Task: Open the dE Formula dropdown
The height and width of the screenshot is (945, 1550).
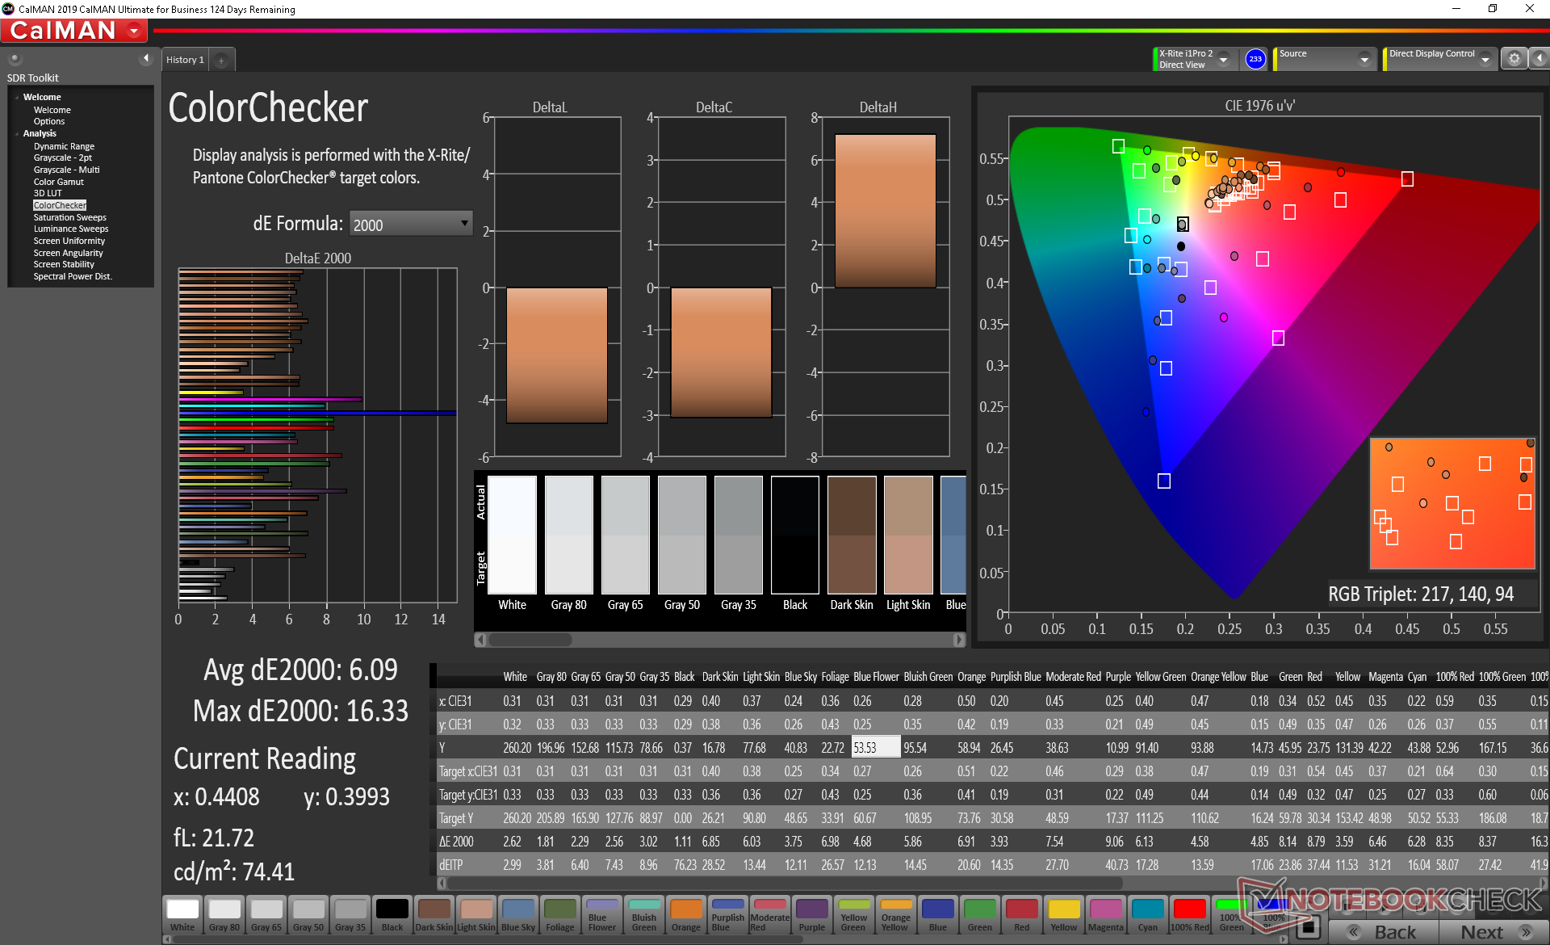Action: click(x=411, y=224)
